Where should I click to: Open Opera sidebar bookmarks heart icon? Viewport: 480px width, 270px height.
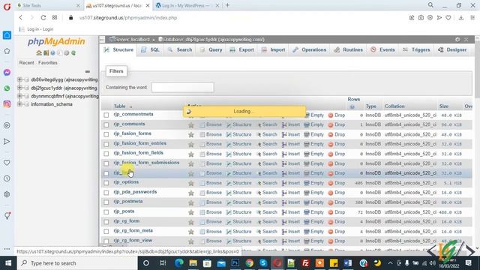[x=7, y=163]
